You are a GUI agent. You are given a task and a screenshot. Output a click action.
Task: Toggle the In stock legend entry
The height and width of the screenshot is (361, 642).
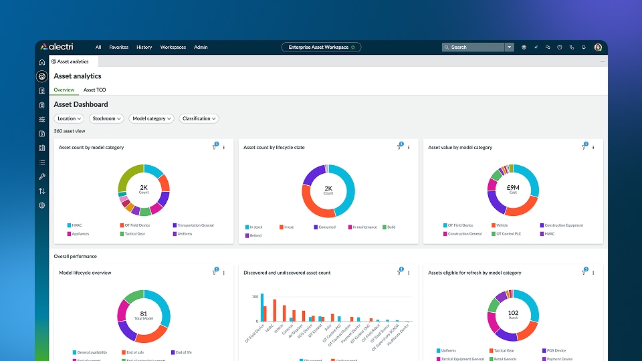click(253, 227)
